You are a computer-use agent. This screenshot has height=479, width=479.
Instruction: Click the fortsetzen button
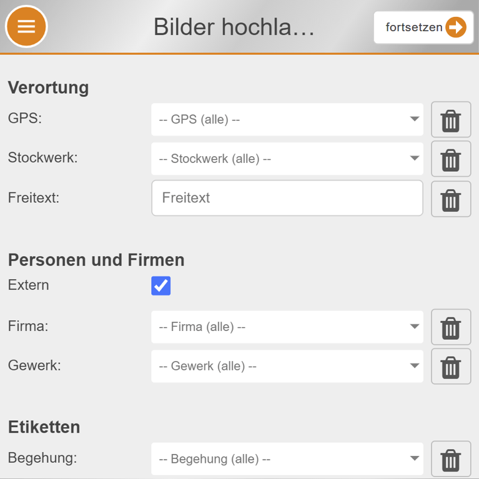[423, 27]
